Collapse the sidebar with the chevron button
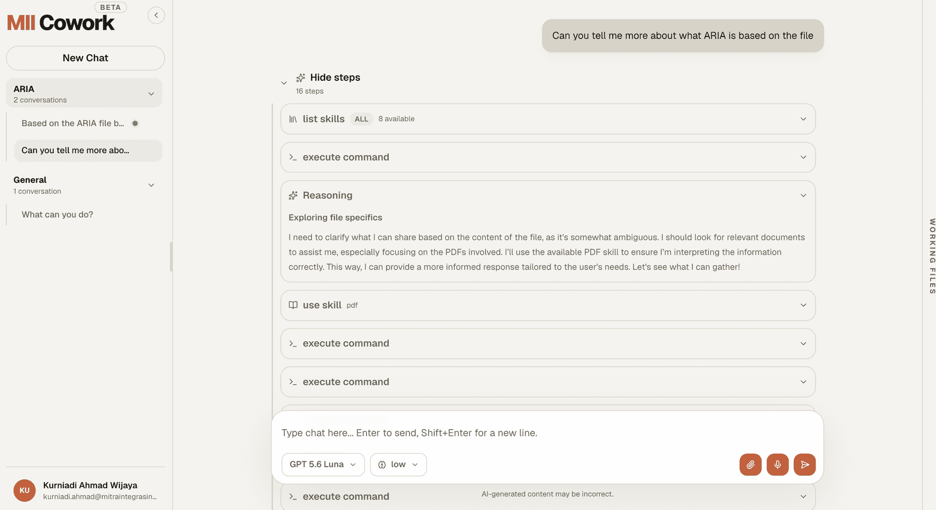Screen dimensions: 936x510 (x=156, y=15)
